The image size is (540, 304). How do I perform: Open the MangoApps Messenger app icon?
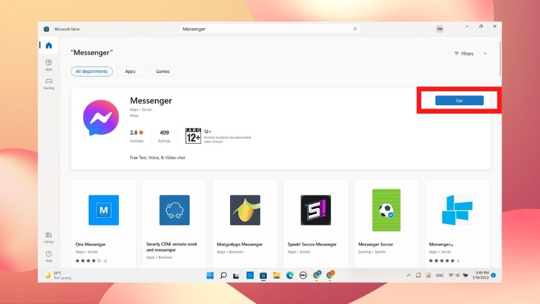(245, 210)
